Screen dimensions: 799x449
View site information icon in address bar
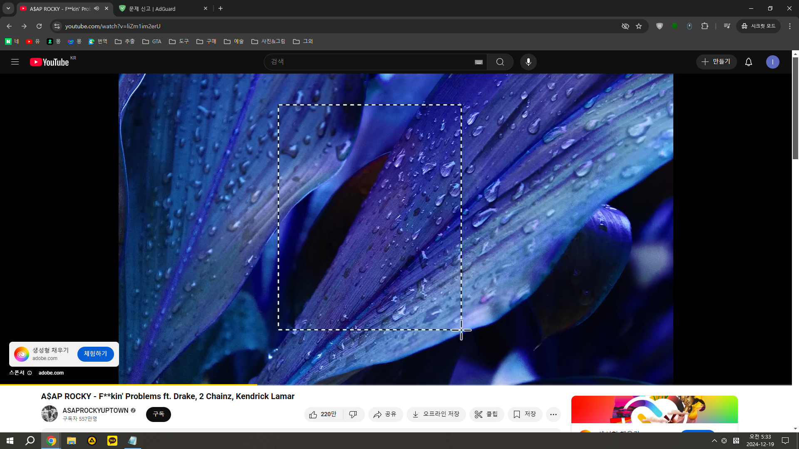click(57, 26)
